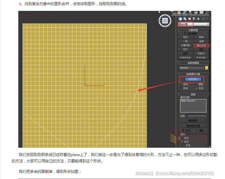Click the ProBoolean button
The height and width of the screenshot is (179, 225).
pos(185,57)
